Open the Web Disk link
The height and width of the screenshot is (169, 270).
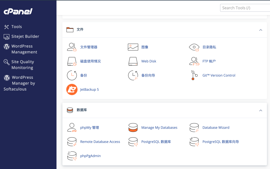[148, 61]
